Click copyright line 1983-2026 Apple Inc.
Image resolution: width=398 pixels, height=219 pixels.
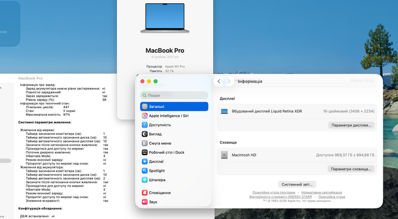coord(297,201)
